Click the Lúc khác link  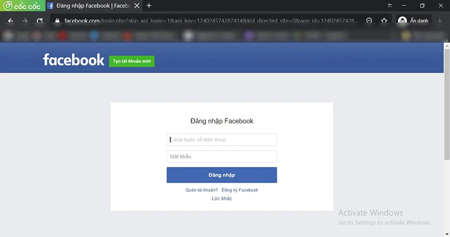222,198
